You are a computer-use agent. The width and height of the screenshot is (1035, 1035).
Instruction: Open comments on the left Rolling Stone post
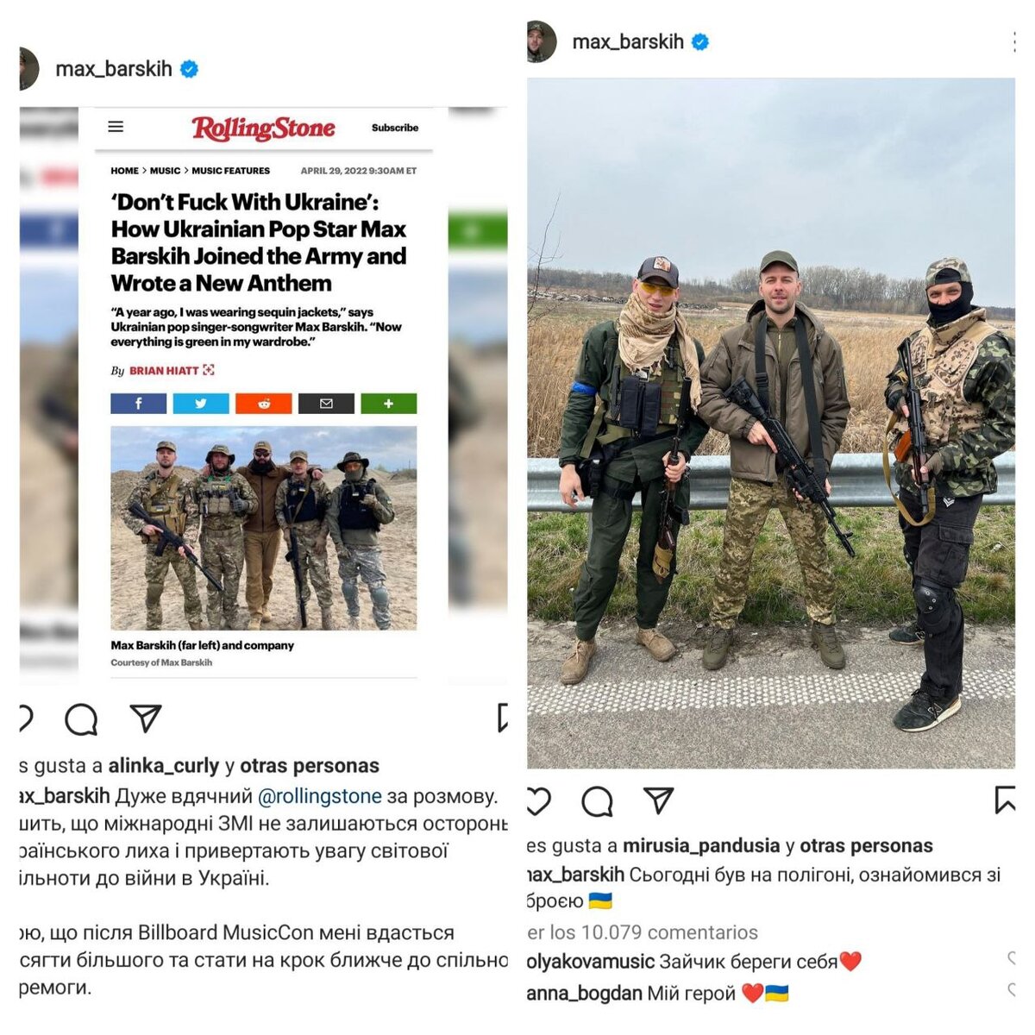(x=81, y=718)
